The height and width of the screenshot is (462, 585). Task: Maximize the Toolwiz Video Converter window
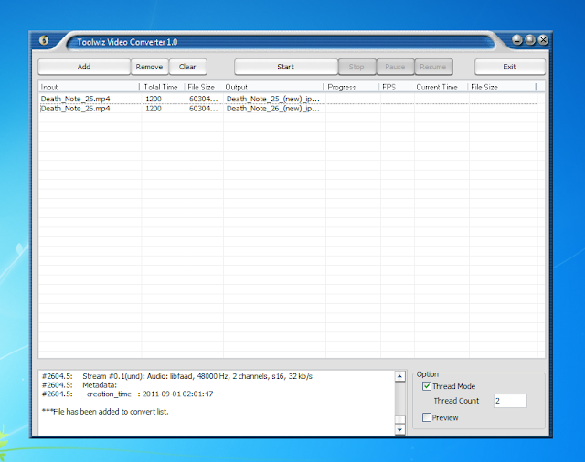tap(530, 39)
